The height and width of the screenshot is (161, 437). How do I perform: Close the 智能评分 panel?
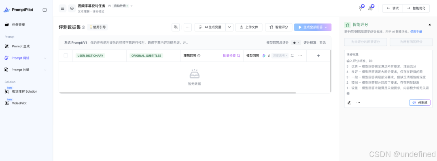(429, 25)
